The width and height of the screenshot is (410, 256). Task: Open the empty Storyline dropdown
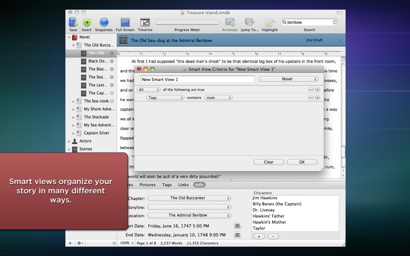189,207
